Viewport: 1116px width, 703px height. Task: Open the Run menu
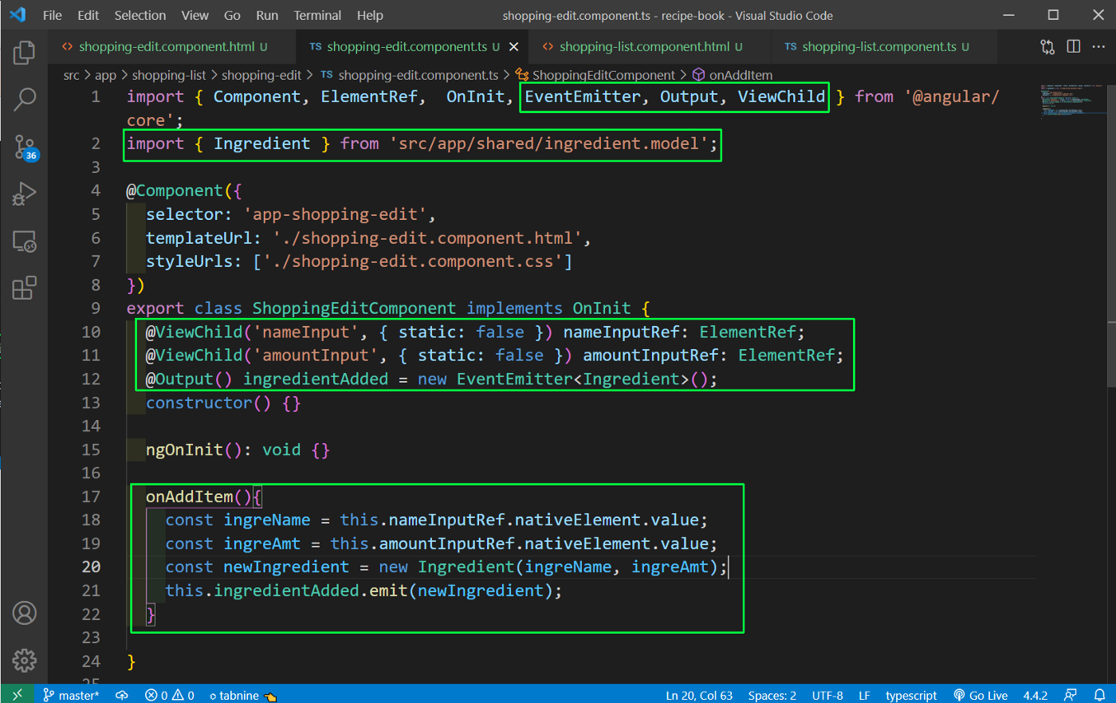pos(267,15)
